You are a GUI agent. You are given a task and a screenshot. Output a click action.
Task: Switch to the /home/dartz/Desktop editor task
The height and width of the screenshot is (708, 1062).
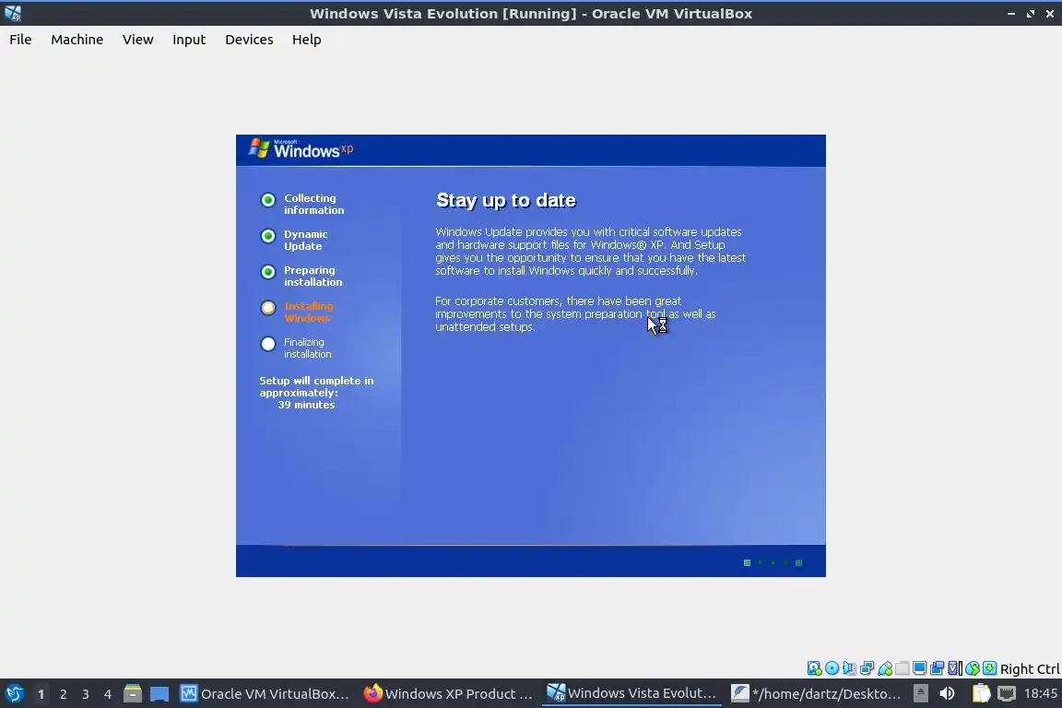(816, 693)
